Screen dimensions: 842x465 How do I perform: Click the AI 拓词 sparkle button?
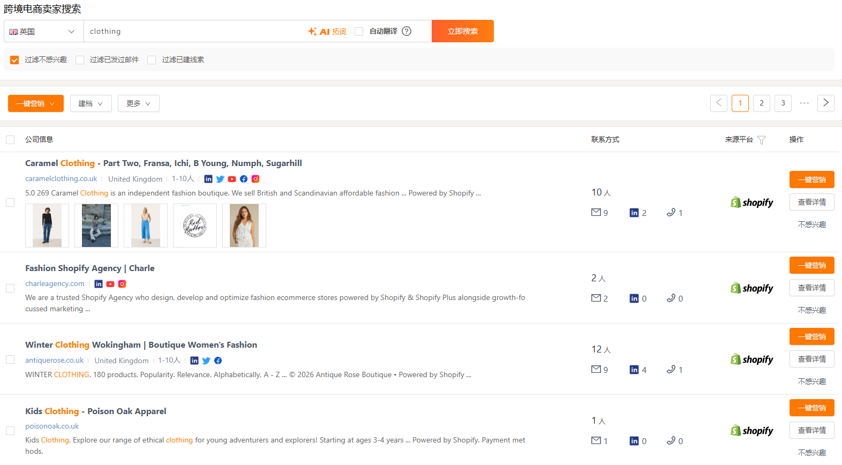(327, 32)
